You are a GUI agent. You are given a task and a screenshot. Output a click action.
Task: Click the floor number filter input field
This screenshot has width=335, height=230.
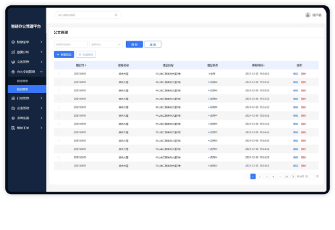pyautogui.click(x=71, y=44)
